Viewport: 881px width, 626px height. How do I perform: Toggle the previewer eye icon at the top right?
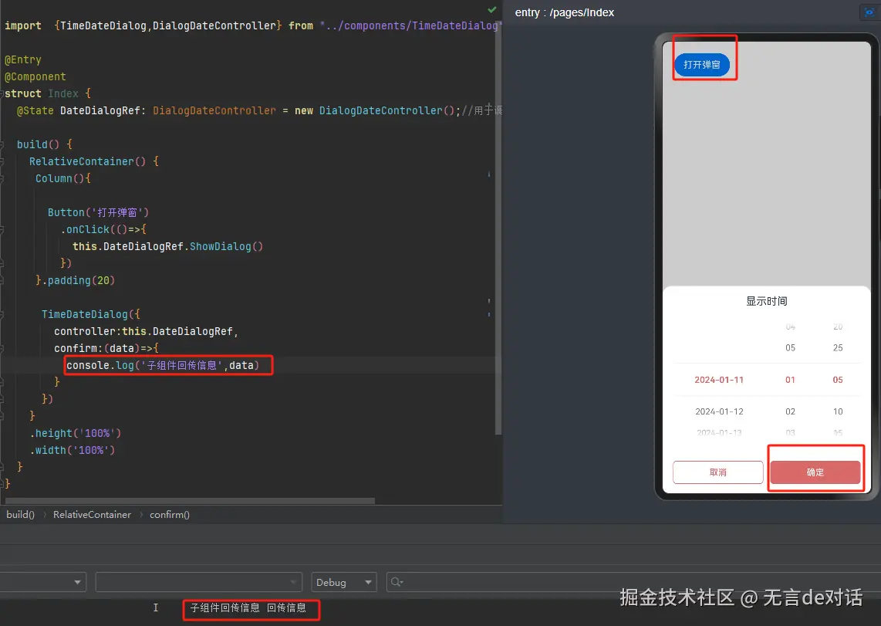pos(869,12)
